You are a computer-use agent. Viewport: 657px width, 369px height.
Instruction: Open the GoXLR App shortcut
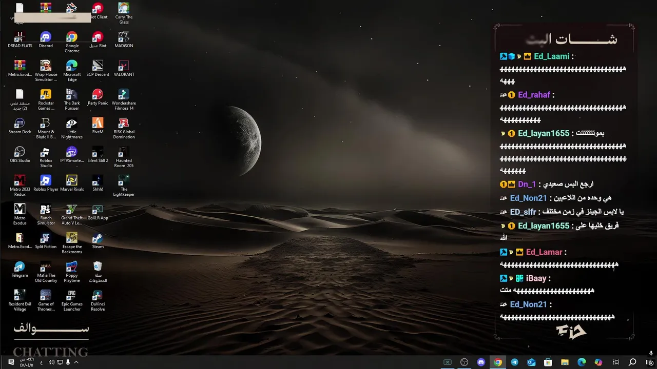click(x=98, y=212)
